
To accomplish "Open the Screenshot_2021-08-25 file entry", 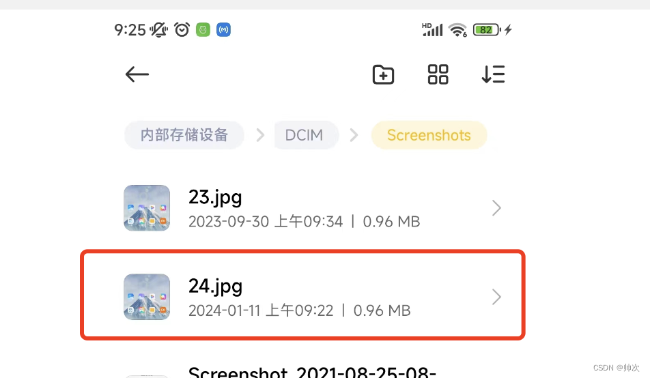I will pyautogui.click(x=312, y=371).
